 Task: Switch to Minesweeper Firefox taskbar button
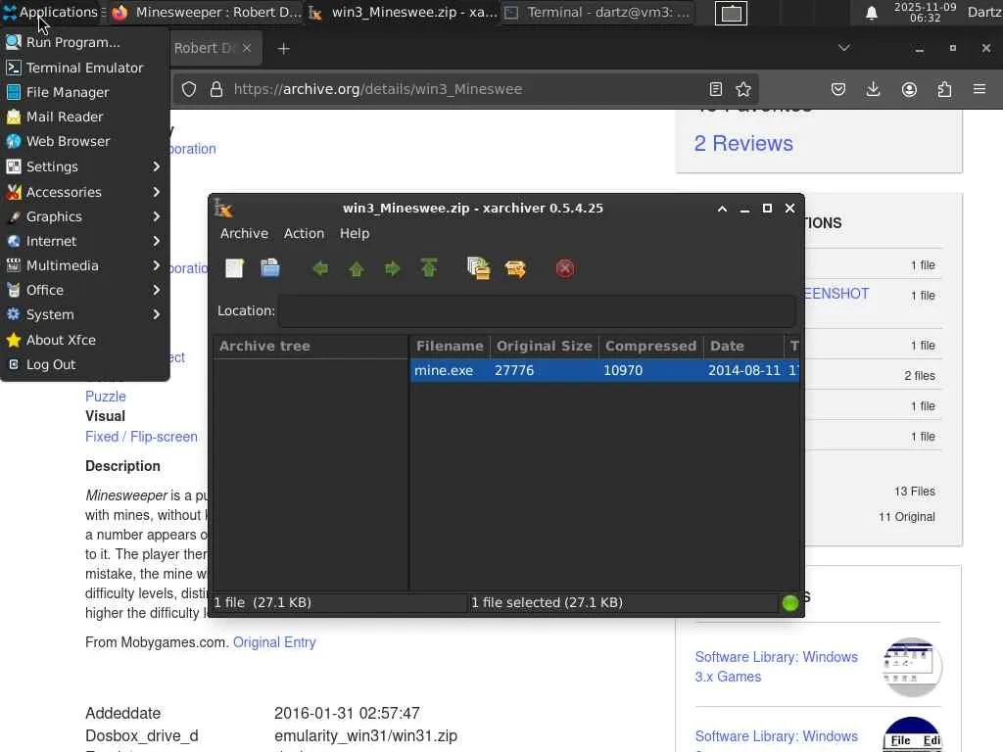[206, 13]
